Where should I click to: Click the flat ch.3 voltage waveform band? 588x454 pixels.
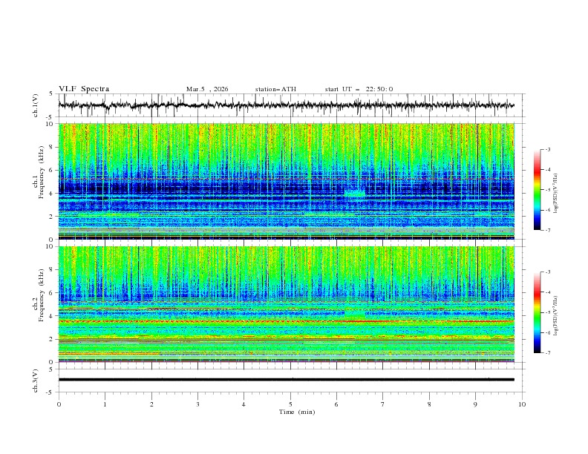coord(286,380)
